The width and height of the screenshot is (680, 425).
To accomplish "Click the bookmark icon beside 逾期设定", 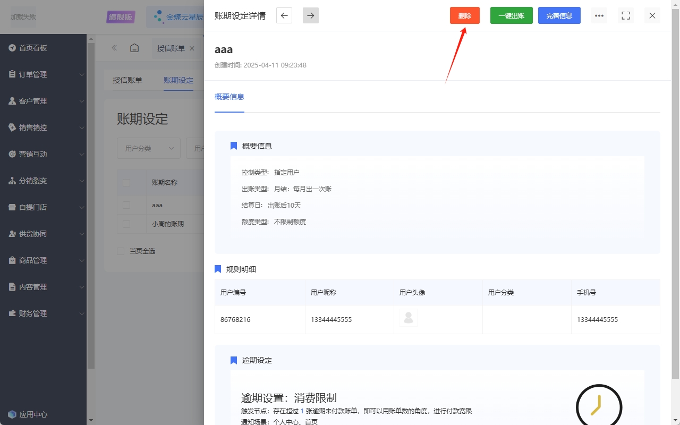I will coord(234,360).
